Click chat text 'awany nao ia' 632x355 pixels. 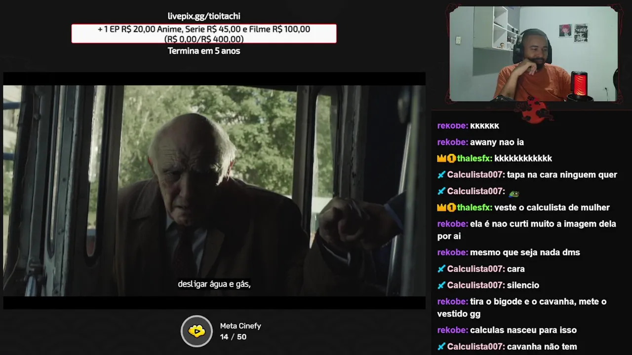[497, 142]
